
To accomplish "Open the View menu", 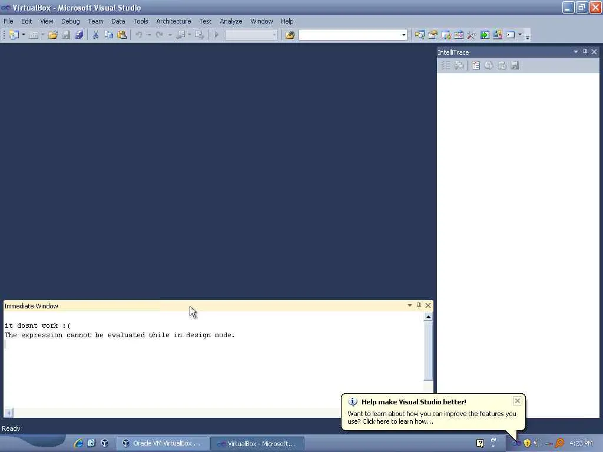I will click(47, 21).
